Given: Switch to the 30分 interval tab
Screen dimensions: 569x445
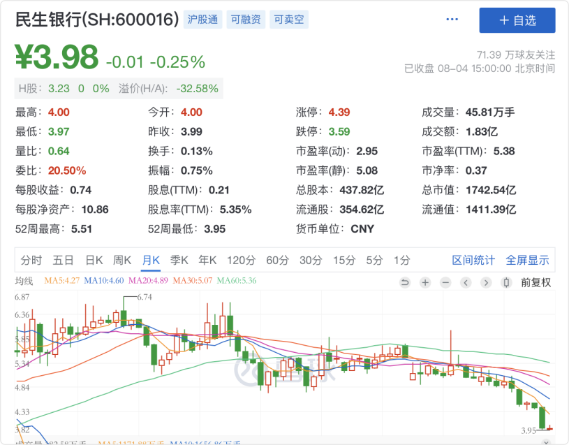Looking at the screenshot, I should pos(311,260).
